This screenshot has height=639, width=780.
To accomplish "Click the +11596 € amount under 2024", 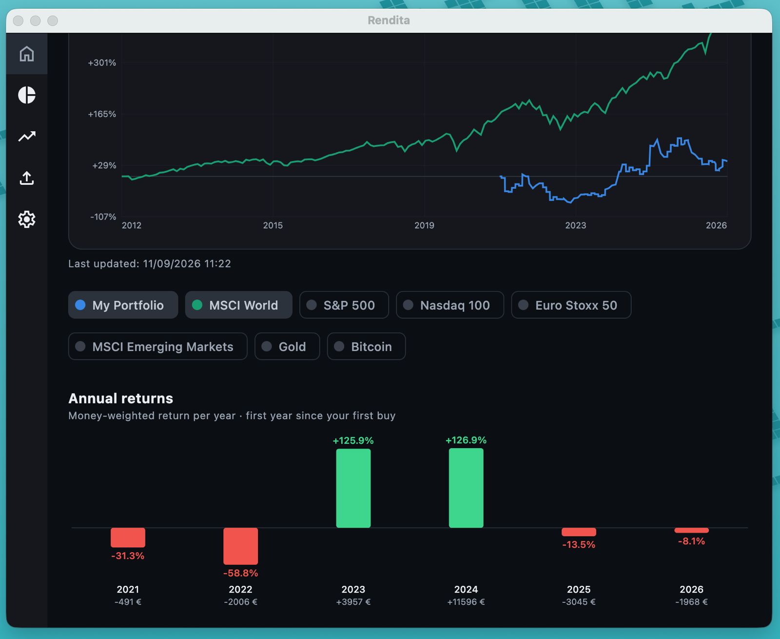I will coord(466,602).
